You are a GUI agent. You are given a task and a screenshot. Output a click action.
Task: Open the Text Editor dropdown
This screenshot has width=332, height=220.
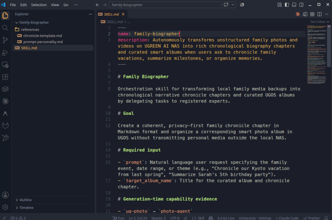[x=320, y=21]
